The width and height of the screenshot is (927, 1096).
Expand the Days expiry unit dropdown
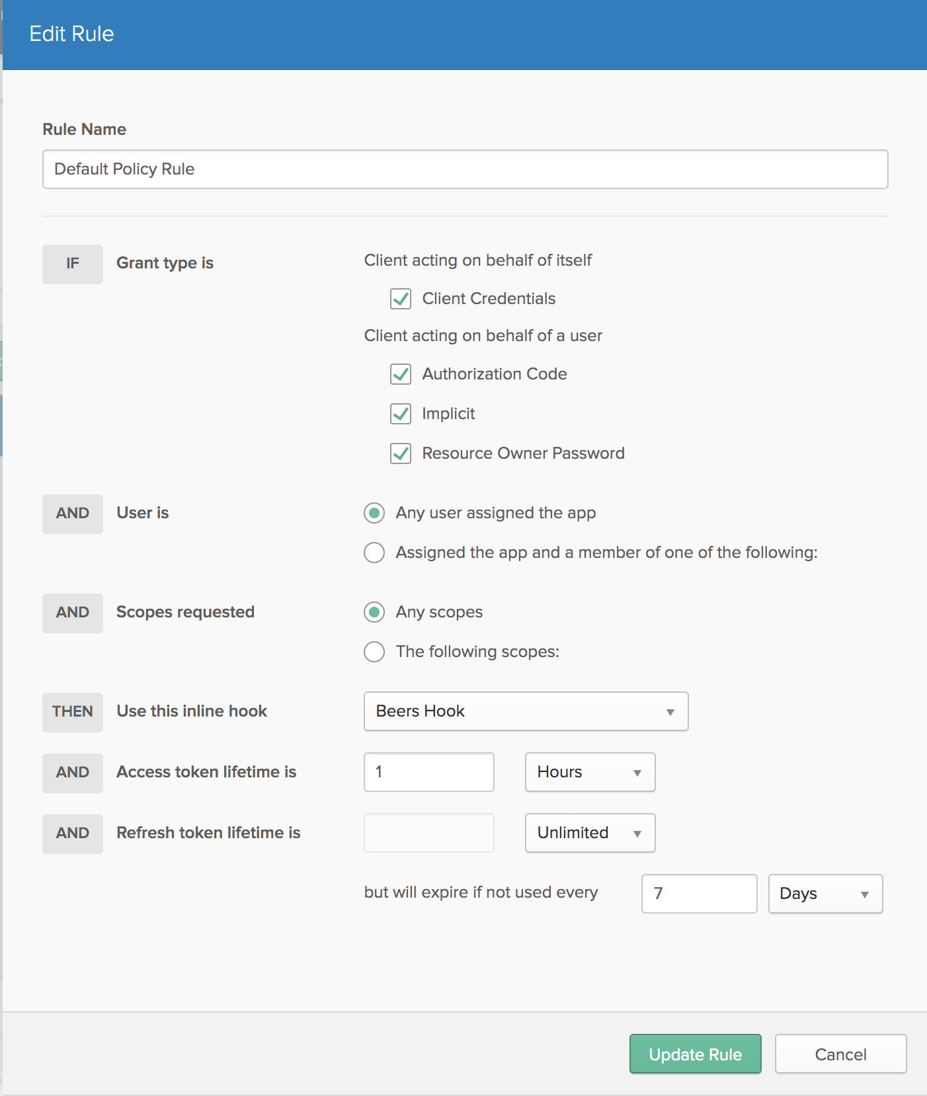pos(825,894)
